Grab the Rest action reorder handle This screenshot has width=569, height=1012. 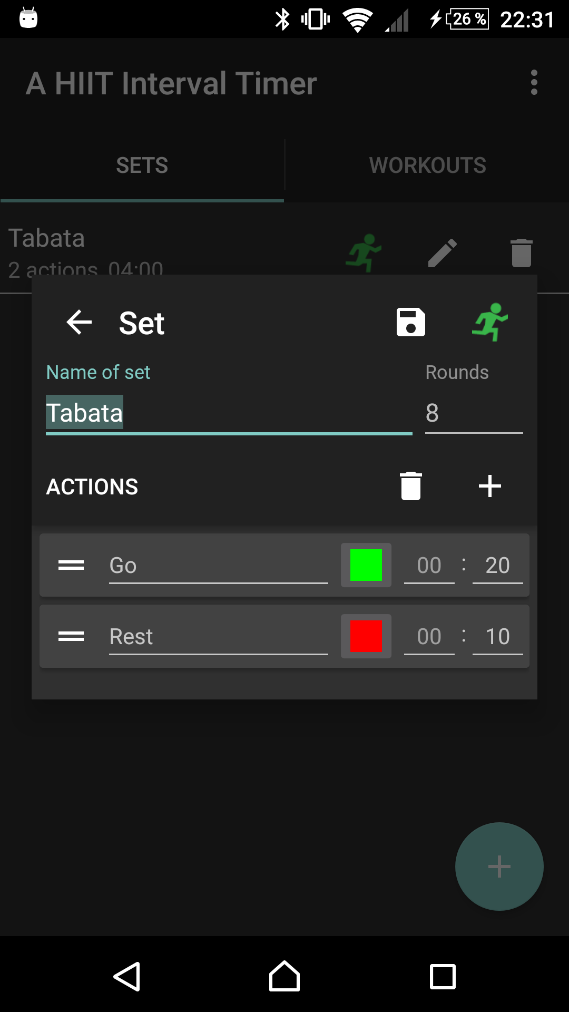(x=71, y=636)
